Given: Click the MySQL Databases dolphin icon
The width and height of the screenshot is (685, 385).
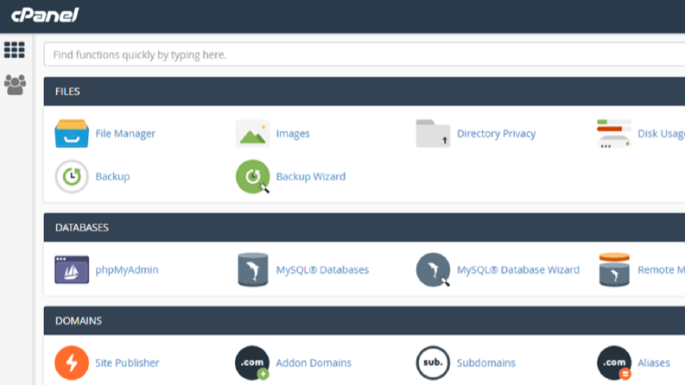Looking at the screenshot, I should pyautogui.click(x=252, y=270).
